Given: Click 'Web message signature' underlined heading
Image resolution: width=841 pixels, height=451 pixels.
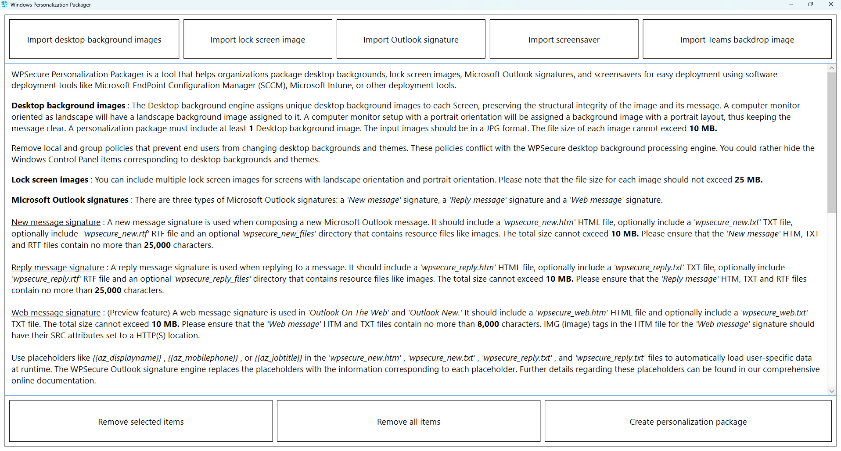Looking at the screenshot, I should click(x=56, y=313).
